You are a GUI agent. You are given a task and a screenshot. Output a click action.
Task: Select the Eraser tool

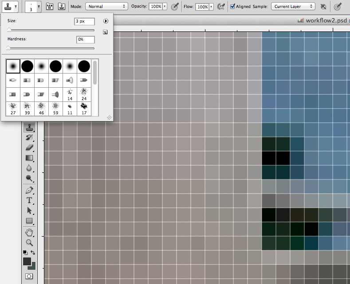pyautogui.click(x=29, y=148)
